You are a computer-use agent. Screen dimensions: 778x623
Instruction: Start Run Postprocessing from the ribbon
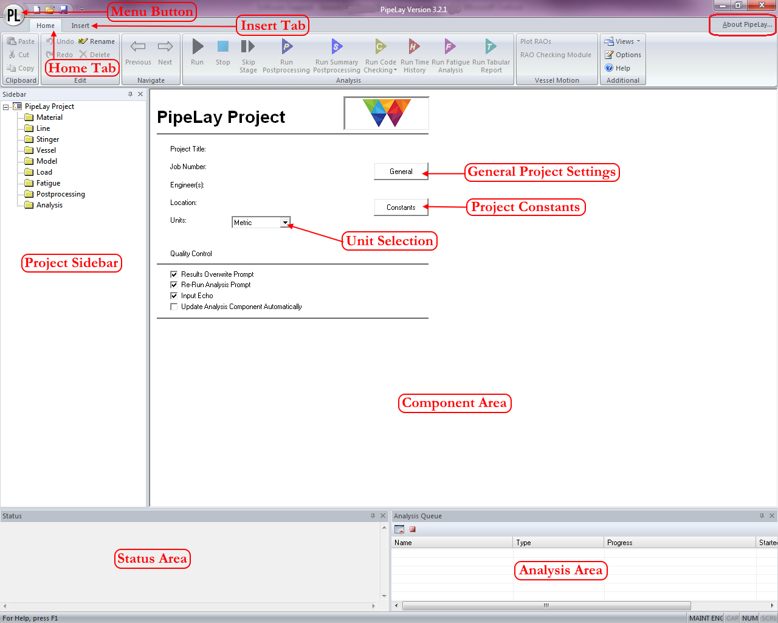286,47
